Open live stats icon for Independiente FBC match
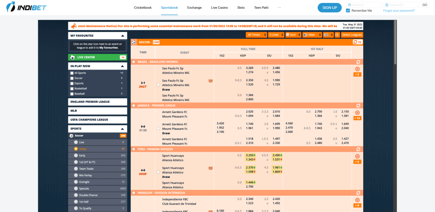Image resolution: width=435 pixels, height=212 pixels. click(x=357, y=200)
